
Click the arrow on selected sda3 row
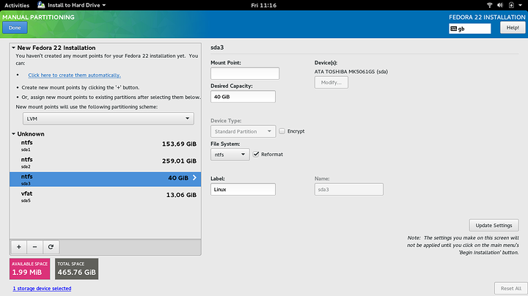[194, 177]
